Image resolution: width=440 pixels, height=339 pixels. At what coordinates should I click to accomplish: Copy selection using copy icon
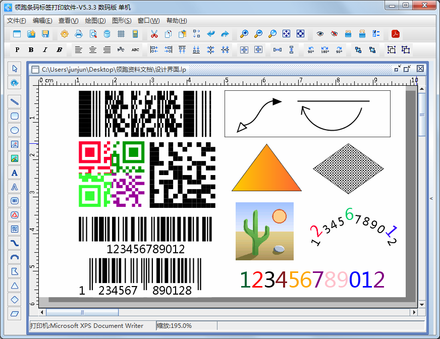pos(169,34)
